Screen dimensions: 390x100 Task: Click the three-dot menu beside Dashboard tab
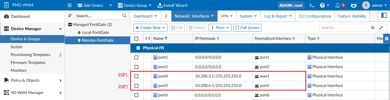(166, 16)
